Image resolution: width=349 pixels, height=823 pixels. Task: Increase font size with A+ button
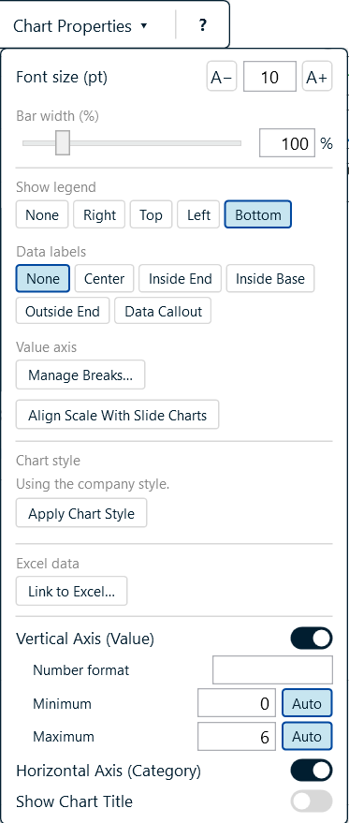tap(317, 77)
